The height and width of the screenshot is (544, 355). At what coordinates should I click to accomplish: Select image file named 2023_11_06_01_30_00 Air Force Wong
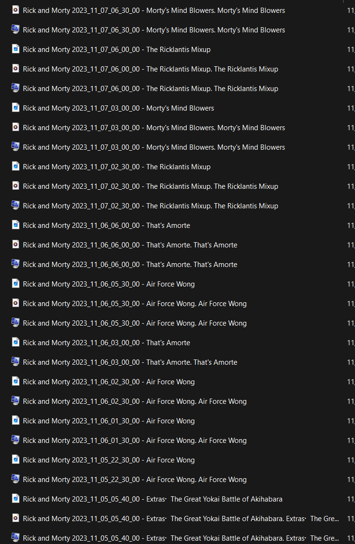point(109,421)
